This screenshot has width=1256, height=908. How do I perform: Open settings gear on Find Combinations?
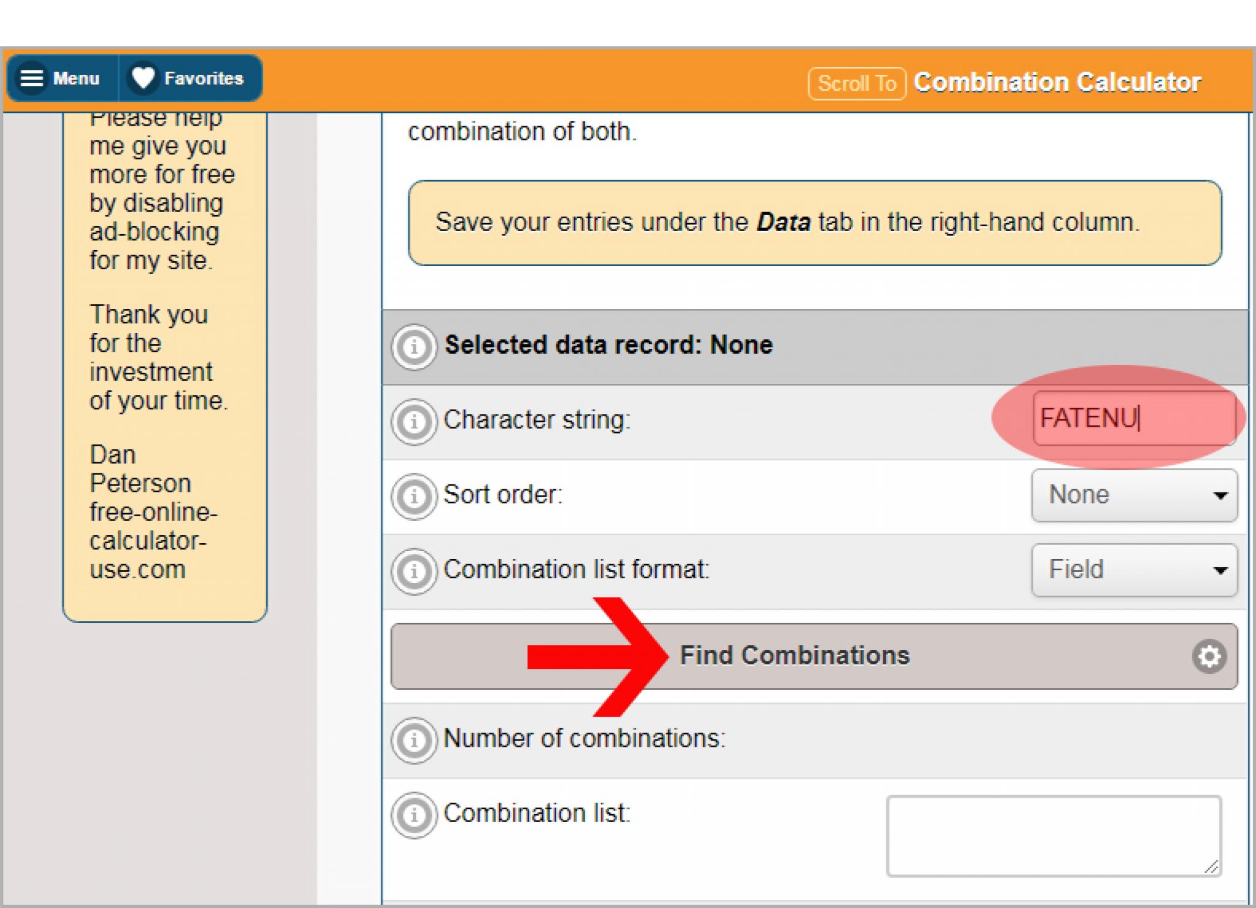click(x=1209, y=657)
